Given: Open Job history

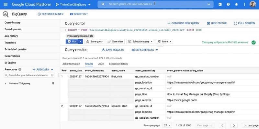Looking at the screenshot, I should 11,36.
